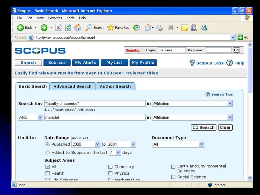Check the Chemistry checkbox

[x=110, y=167]
